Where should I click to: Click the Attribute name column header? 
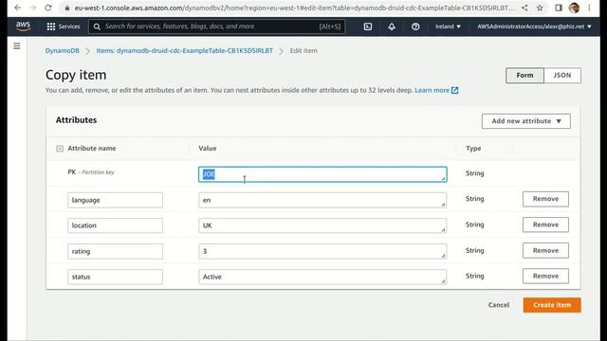click(x=92, y=149)
